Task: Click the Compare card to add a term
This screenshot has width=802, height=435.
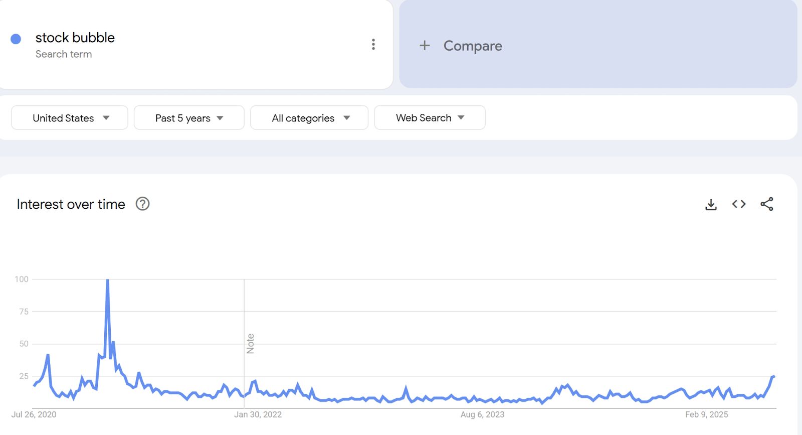Action: pos(598,44)
